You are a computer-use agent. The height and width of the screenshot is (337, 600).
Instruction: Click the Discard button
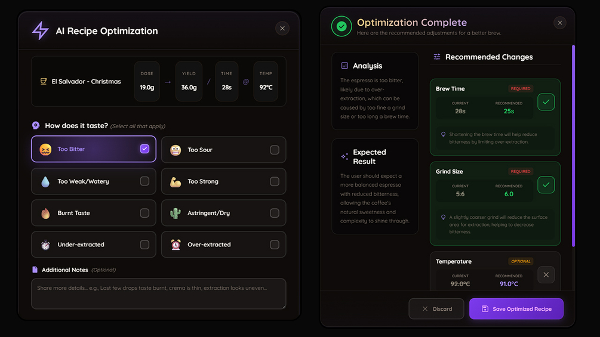click(436, 309)
